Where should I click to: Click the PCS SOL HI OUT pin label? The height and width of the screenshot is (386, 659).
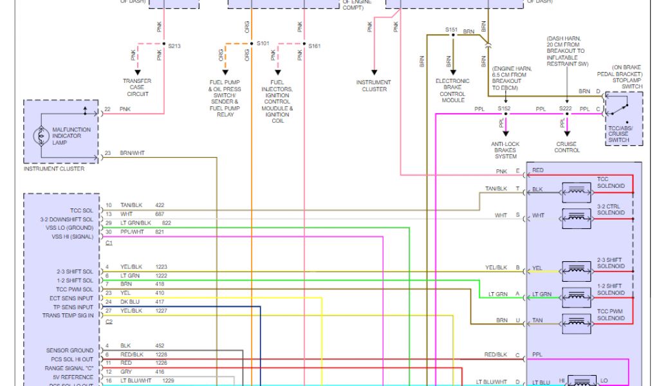tap(70, 359)
